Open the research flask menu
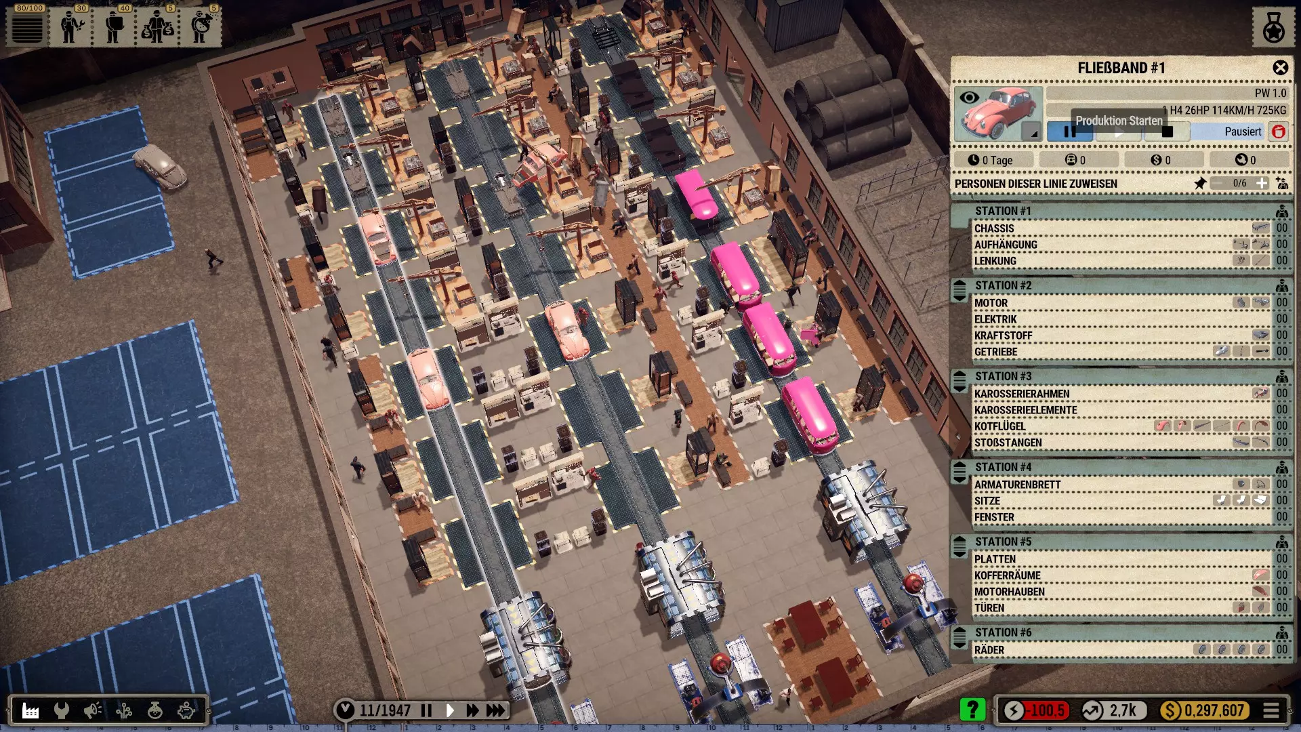The width and height of the screenshot is (1301, 732). tap(155, 710)
